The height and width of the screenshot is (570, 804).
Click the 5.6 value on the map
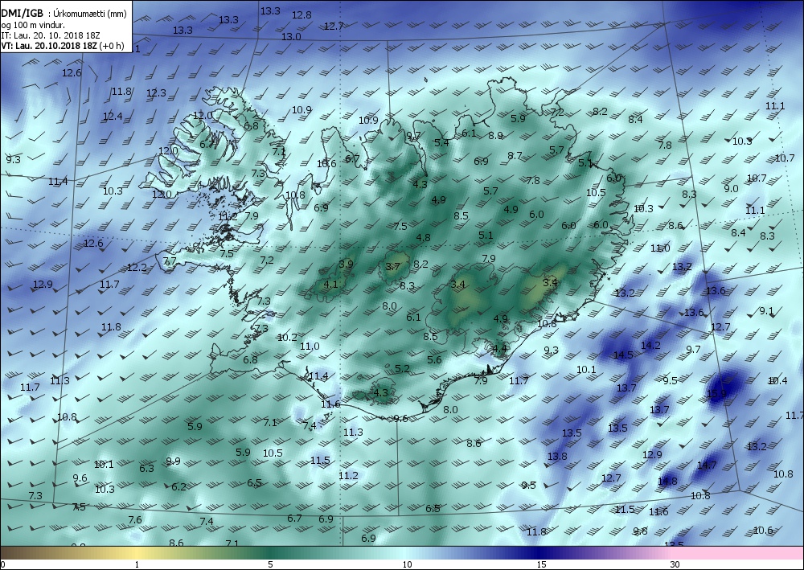[x=434, y=359]
